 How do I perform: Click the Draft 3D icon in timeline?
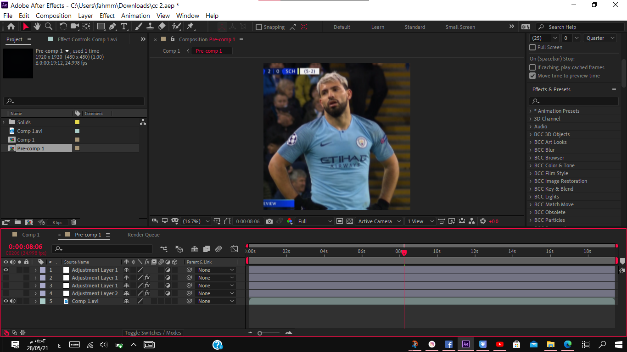(x=179, y=249)
